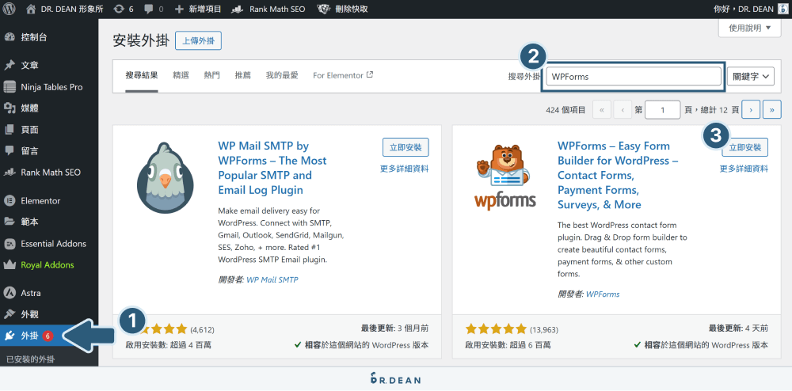Expand the 使用說明 help dropdown

750,28
